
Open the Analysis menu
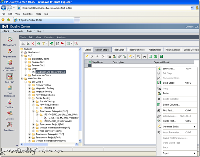(x=61, y=37)
